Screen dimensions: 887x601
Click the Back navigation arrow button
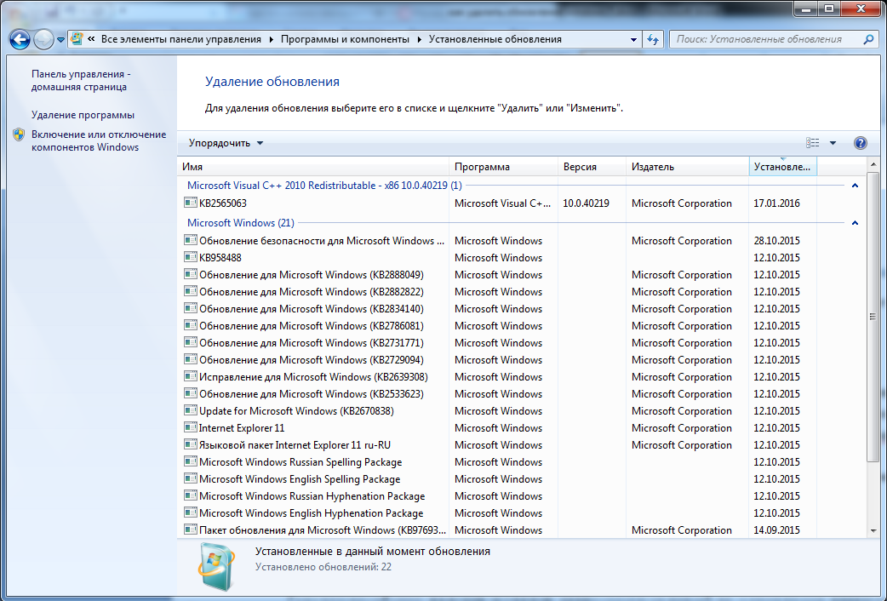(x=20, y=39)
